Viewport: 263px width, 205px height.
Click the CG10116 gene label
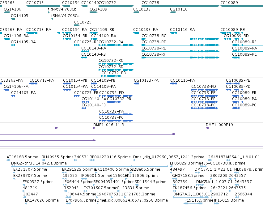179,9
